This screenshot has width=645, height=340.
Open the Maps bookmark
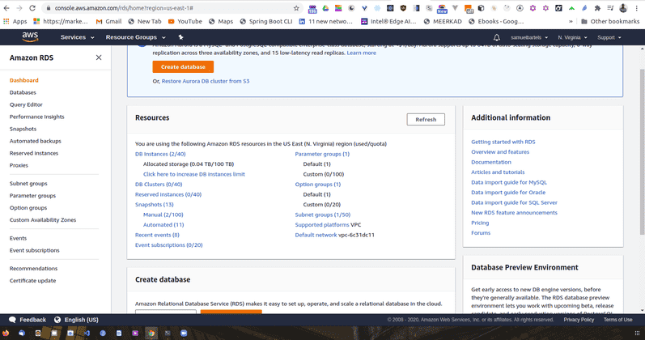click(221, 21)
